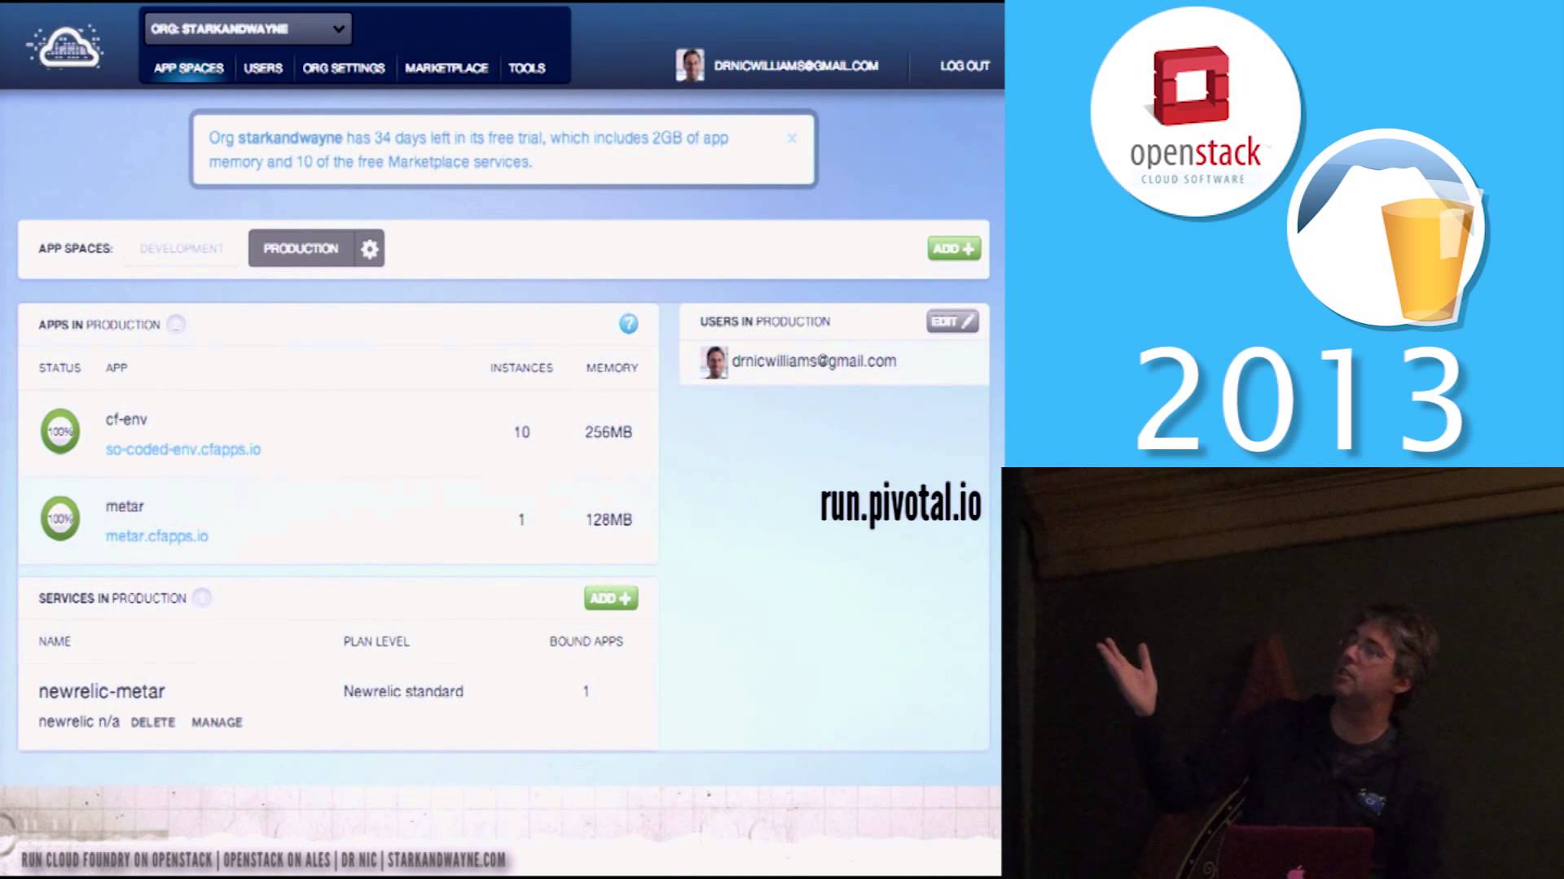
Task: Open the ORG: STARKANDWAYNE dropdown
Action: [248, 29]
